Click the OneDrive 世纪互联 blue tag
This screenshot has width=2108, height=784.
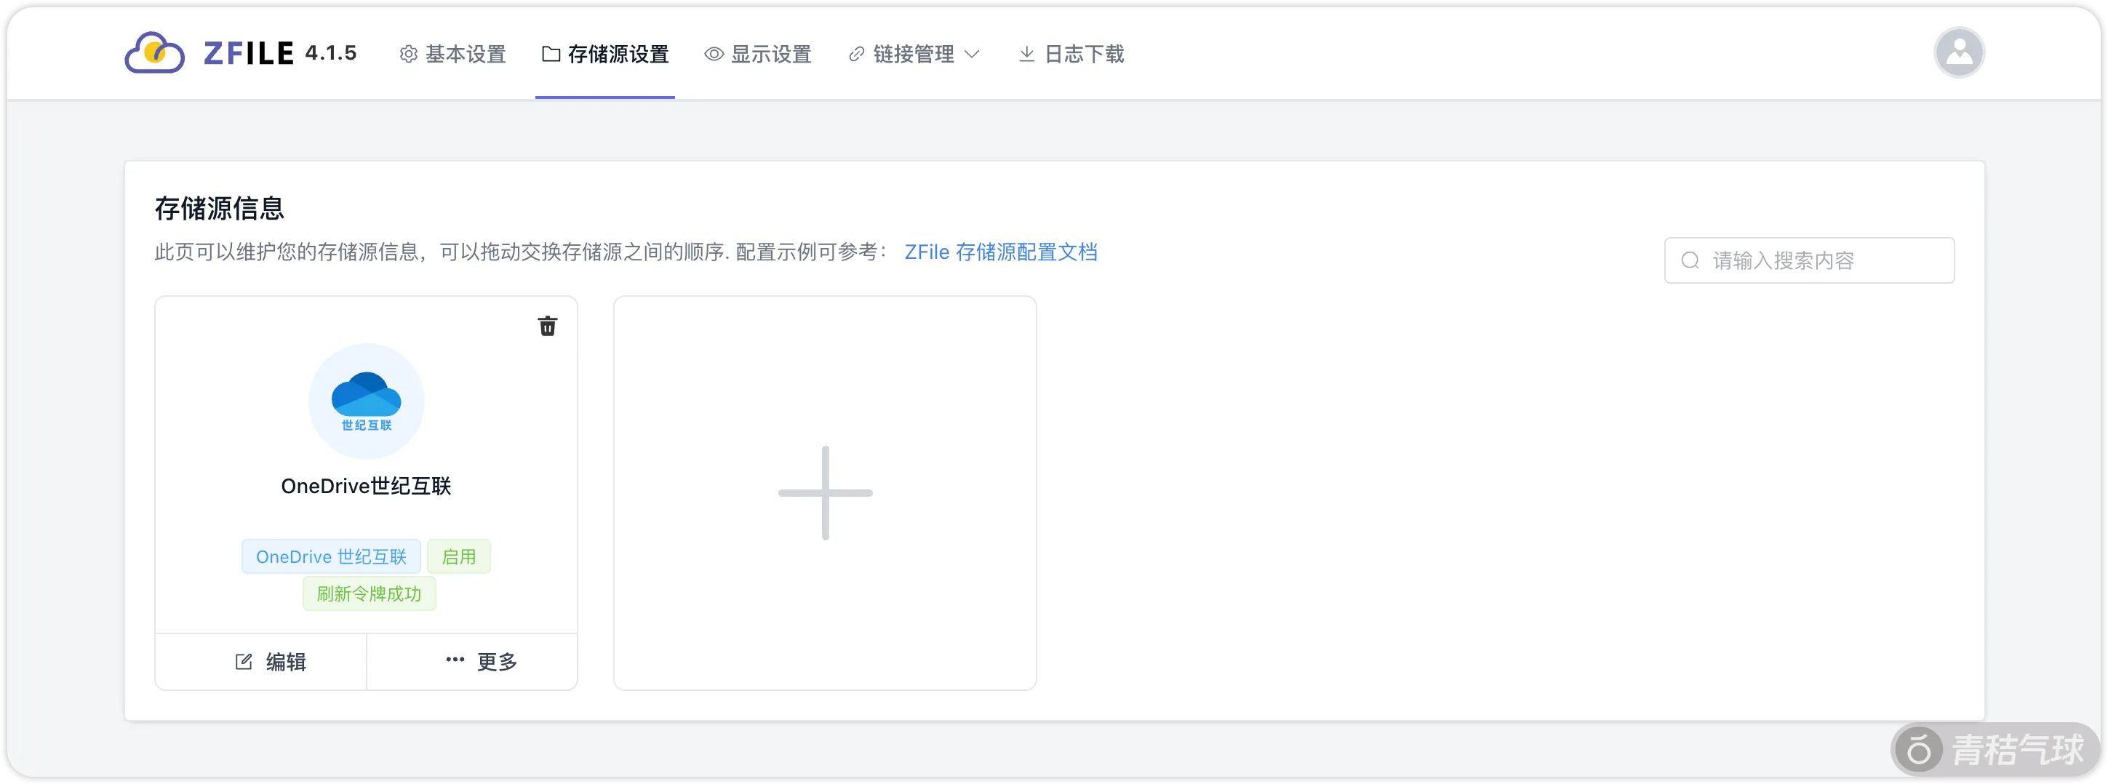pos(332,556)
